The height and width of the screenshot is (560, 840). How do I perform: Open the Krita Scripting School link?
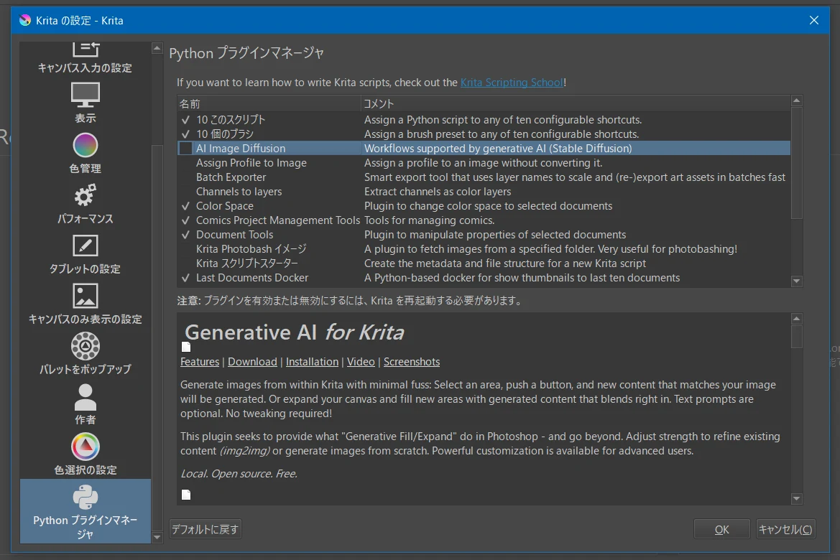pyautogui.click(x=512, y=83)
